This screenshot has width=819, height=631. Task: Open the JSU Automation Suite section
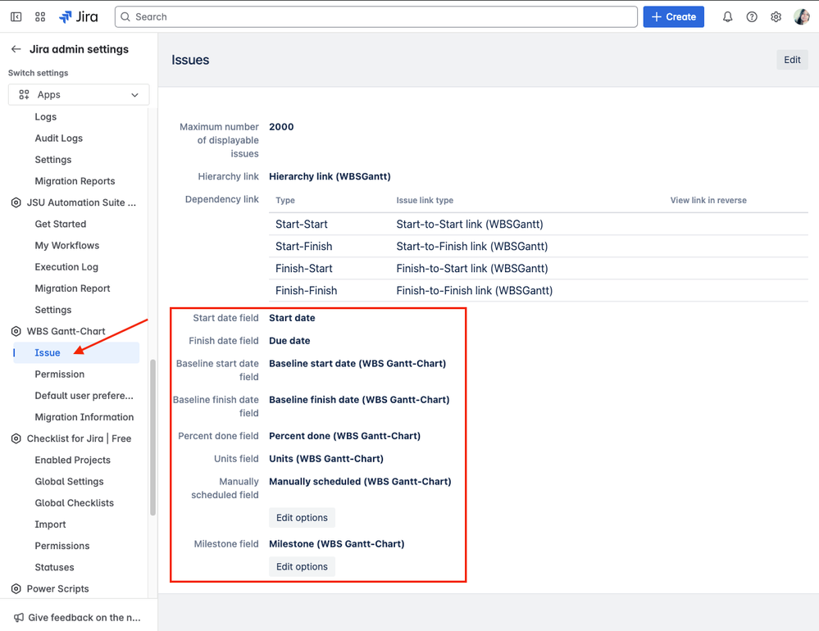[x=81, y=202]
